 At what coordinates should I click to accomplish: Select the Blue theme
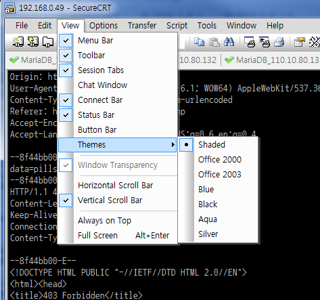219,190
